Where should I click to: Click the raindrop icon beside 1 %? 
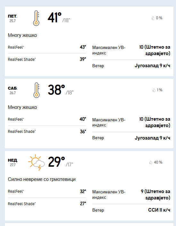point(154,90)
